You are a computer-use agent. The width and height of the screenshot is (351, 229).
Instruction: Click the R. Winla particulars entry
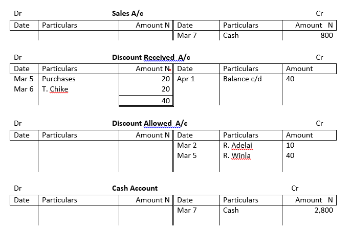click(237, 156)
